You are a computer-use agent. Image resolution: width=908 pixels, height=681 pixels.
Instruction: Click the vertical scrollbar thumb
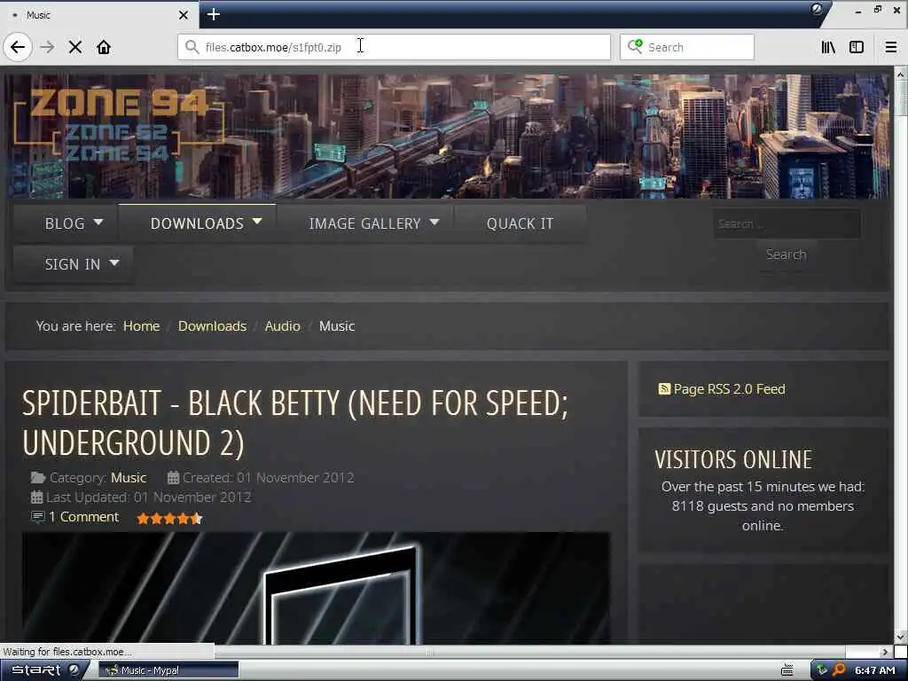(x=901, y=99)
